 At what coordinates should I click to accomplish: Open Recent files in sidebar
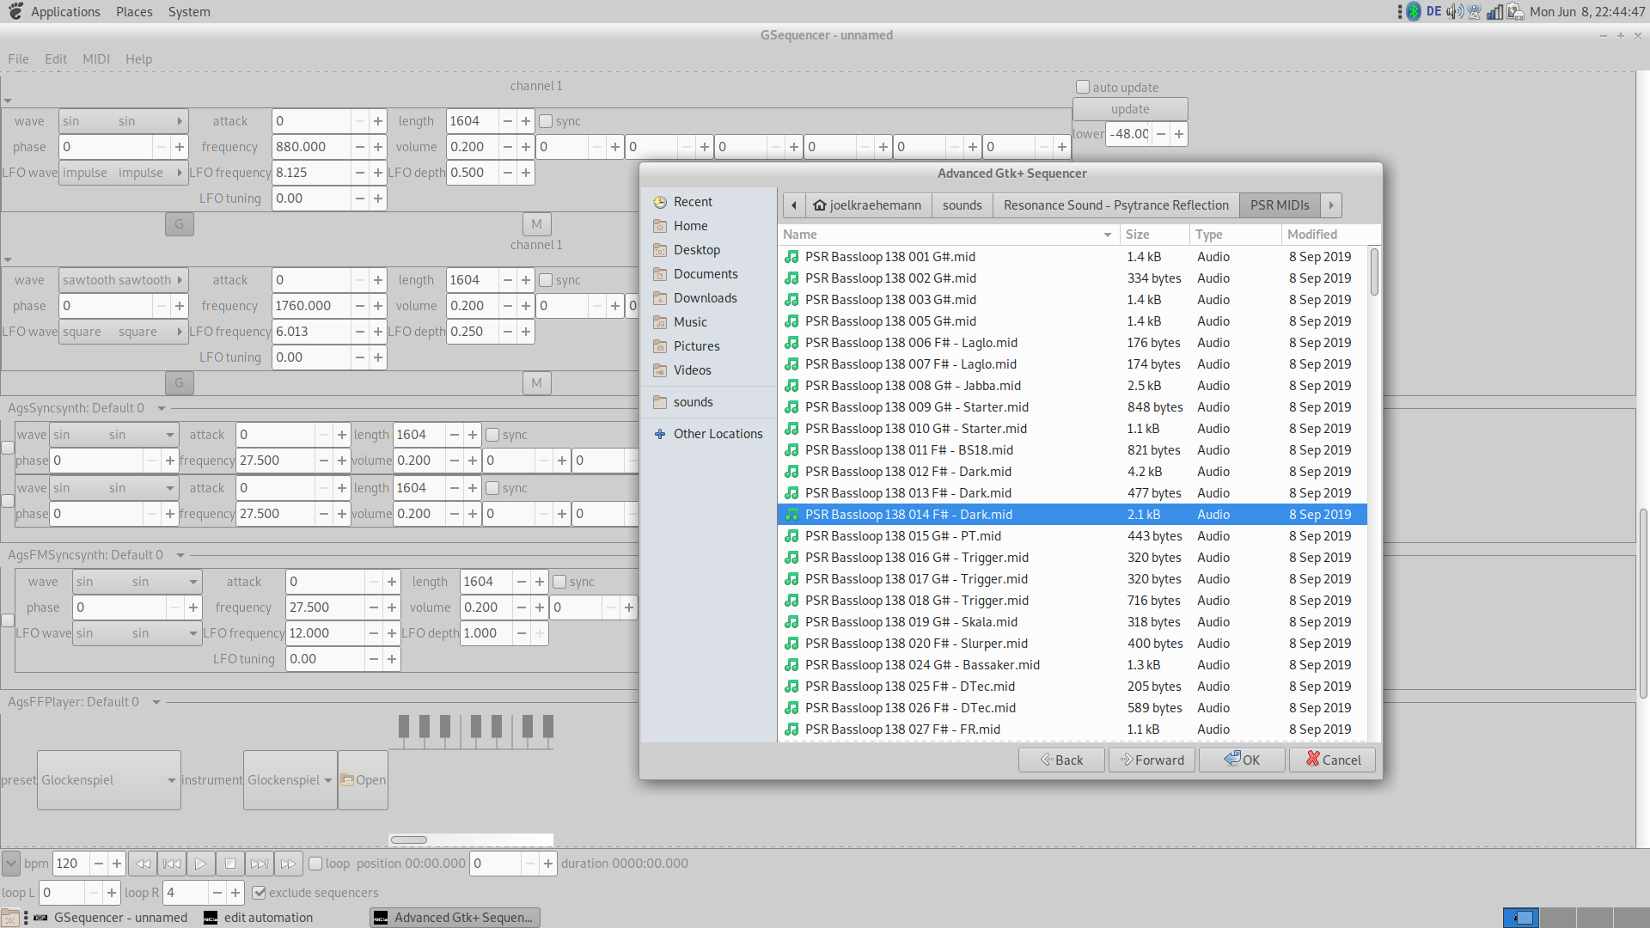pyautogui.click(x=693, y=202)
